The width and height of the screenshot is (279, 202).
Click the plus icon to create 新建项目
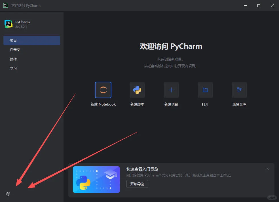click(x=171, y=90)
